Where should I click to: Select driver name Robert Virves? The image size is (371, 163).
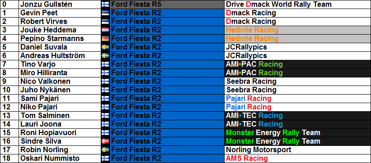click(44, 22)
